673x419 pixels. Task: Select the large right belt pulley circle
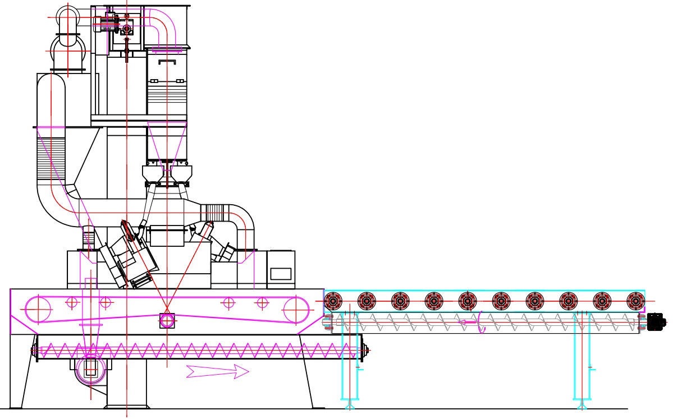click(x=296, y=310)
